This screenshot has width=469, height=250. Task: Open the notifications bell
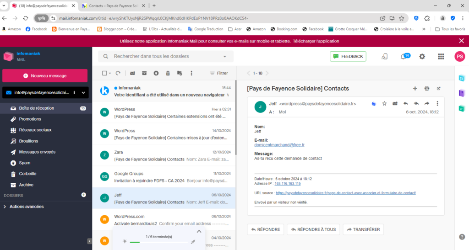click(404, 57)
